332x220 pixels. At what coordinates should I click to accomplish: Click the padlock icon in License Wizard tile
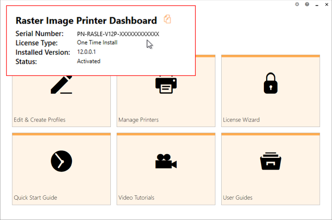(x=271, y=83)
